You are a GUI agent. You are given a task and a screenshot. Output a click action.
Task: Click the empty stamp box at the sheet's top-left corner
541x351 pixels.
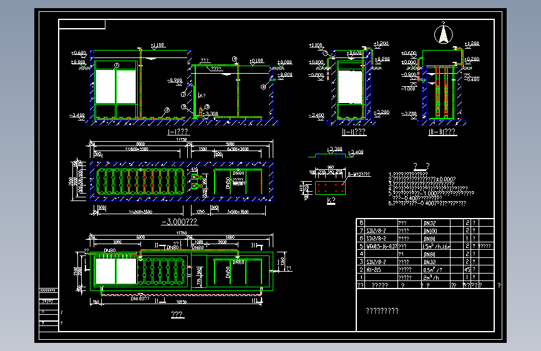pos(82,24)
